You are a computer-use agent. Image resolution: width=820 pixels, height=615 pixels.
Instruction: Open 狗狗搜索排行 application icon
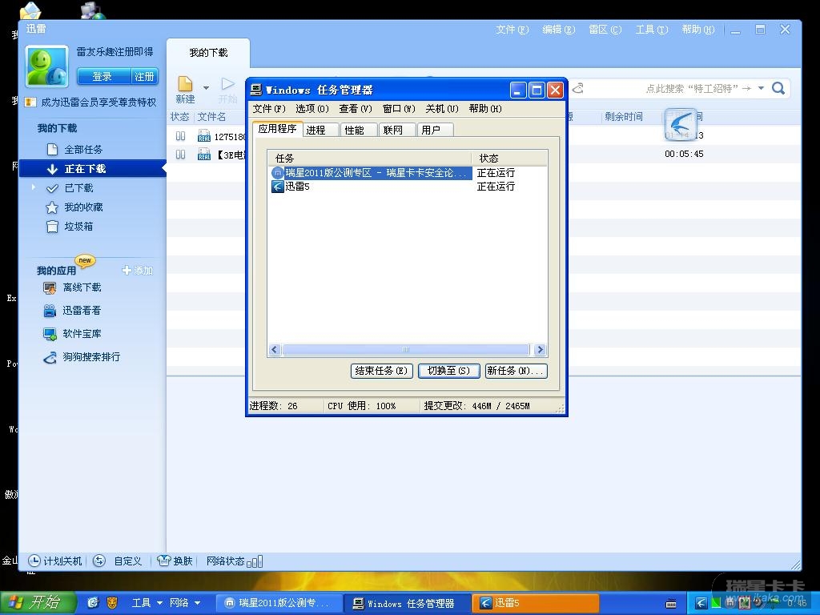pyautogui.click(x=50, y=357)
